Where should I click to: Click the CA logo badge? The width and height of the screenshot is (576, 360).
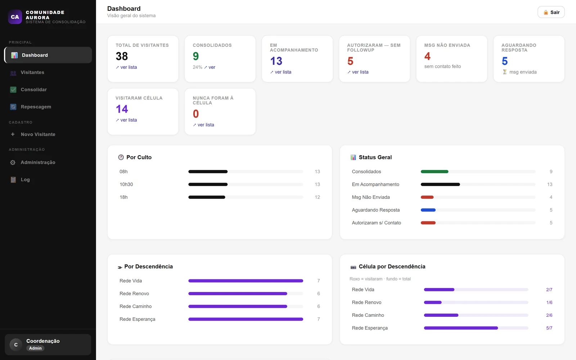[15, 17]
